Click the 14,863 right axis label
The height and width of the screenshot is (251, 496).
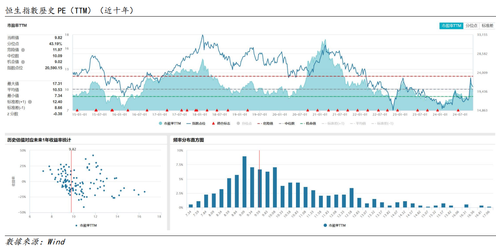[482, 110]
